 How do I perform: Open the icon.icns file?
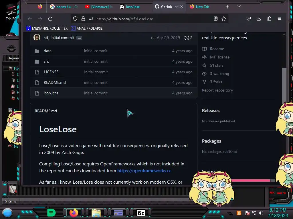pyautogui.click(x=51, y=93)
